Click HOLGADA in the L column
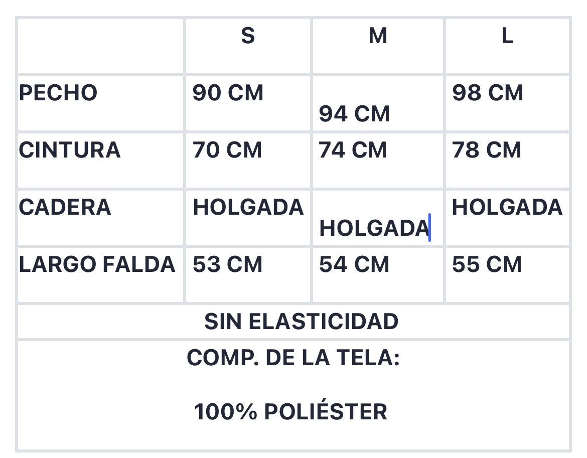Screen dimensions: 587x458 507,207
